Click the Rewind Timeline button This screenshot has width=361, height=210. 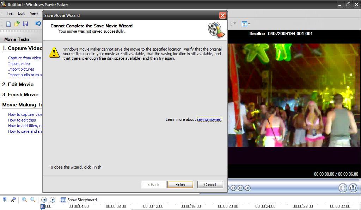(x=44, y=200)
